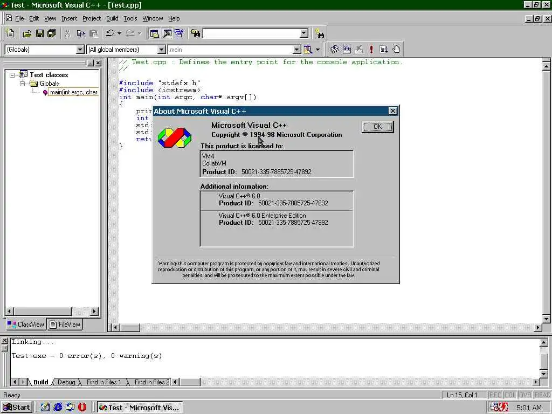Run program with red exclamation Execute icon
The image size is (552, 414).
click(x=371, y=50)
